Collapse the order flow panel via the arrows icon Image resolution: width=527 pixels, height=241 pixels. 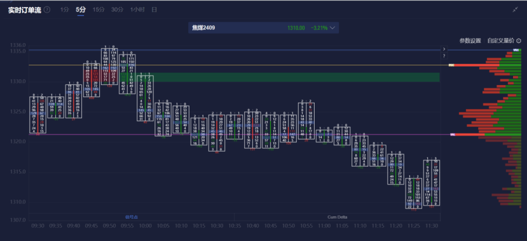[x=515, y=10]
